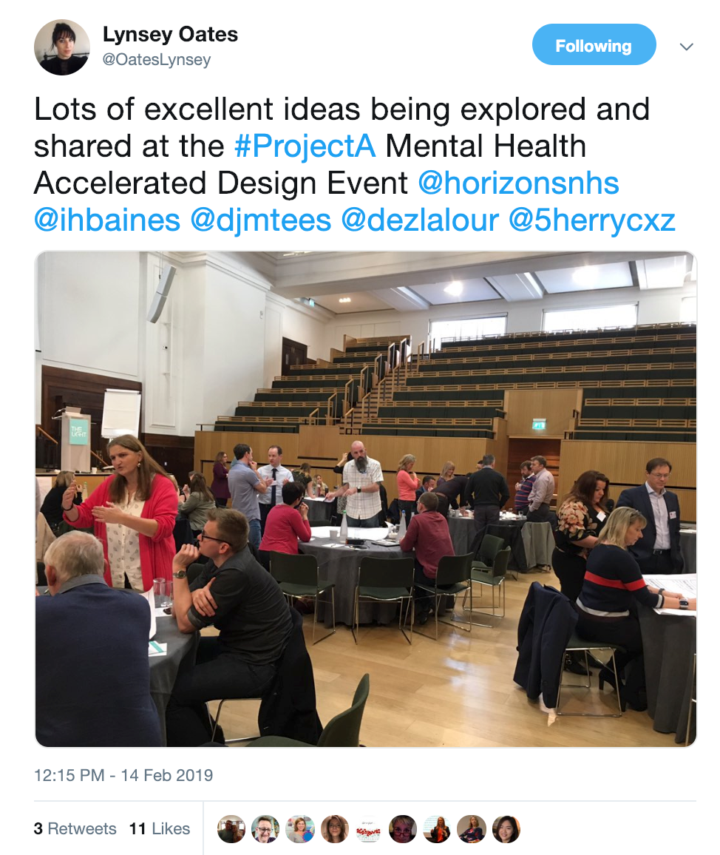Show the 11 Likes list
This screenshot has height=855, width=720.
point(159,828)
